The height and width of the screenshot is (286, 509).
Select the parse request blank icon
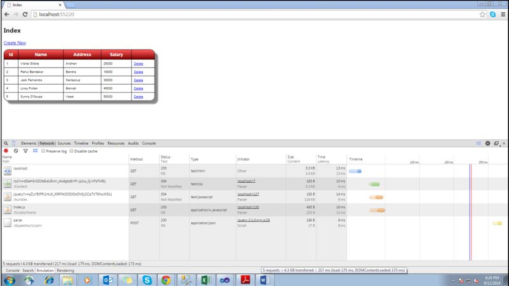coord(7,223)
